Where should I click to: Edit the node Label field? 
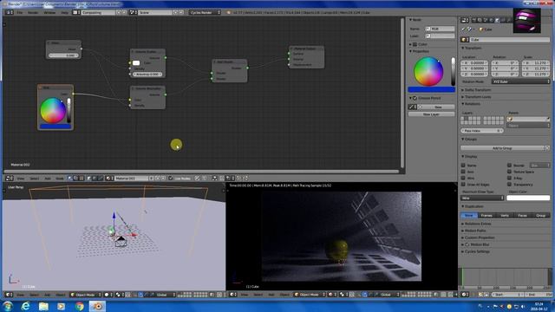pos(440,36)
